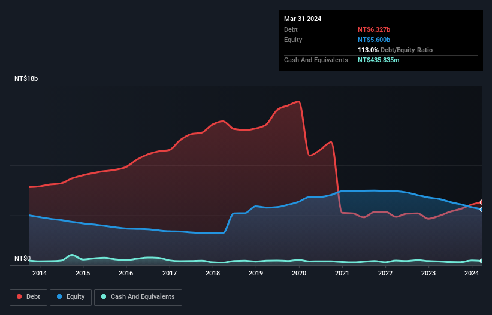
Task: Click the NT$435.835m cash value
Action: [x=378, y=60]
